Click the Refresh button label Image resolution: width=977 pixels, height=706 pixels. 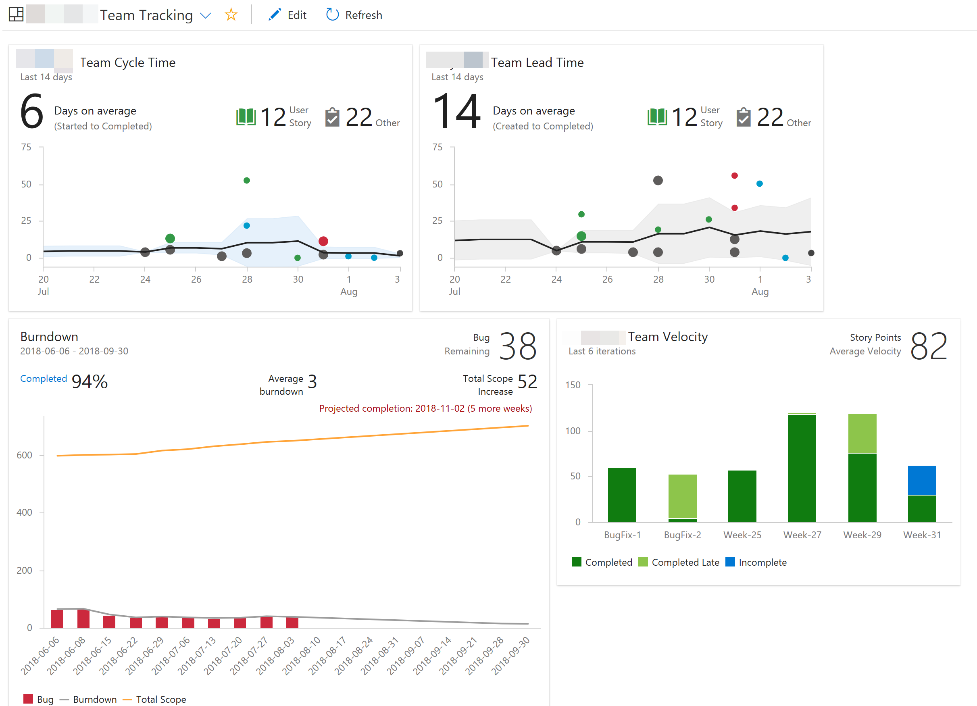tap(364, 15)
